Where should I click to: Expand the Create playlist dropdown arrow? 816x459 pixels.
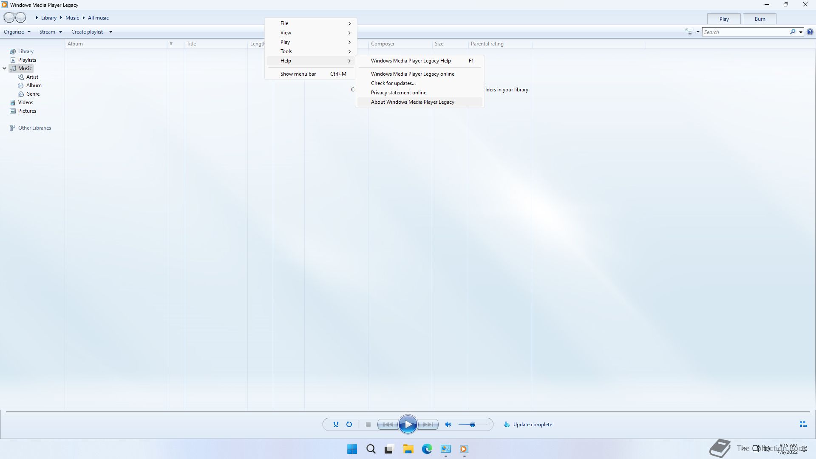(110, 32)
